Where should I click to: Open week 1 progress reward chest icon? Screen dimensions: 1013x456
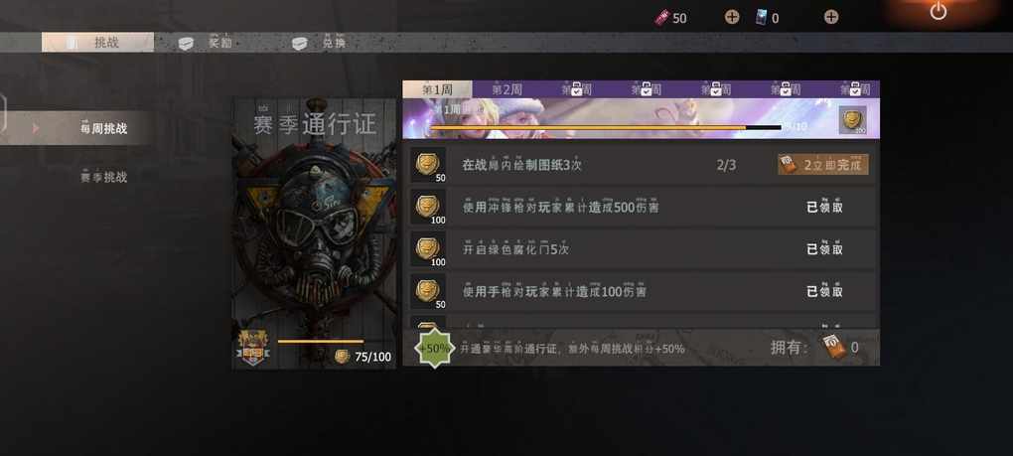click(853, 120)
